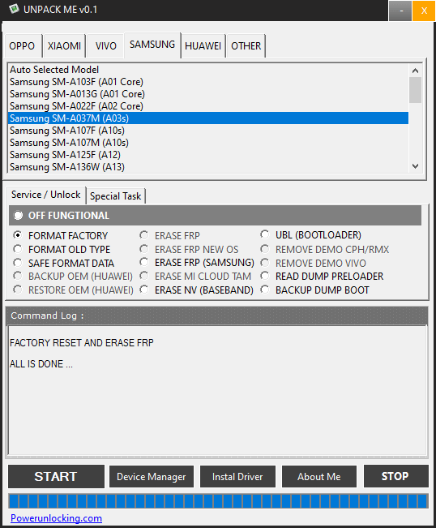436x528 pixels.
Task: Select Samsung SM-A013G (A01 Core)
Action: [208, 94]
